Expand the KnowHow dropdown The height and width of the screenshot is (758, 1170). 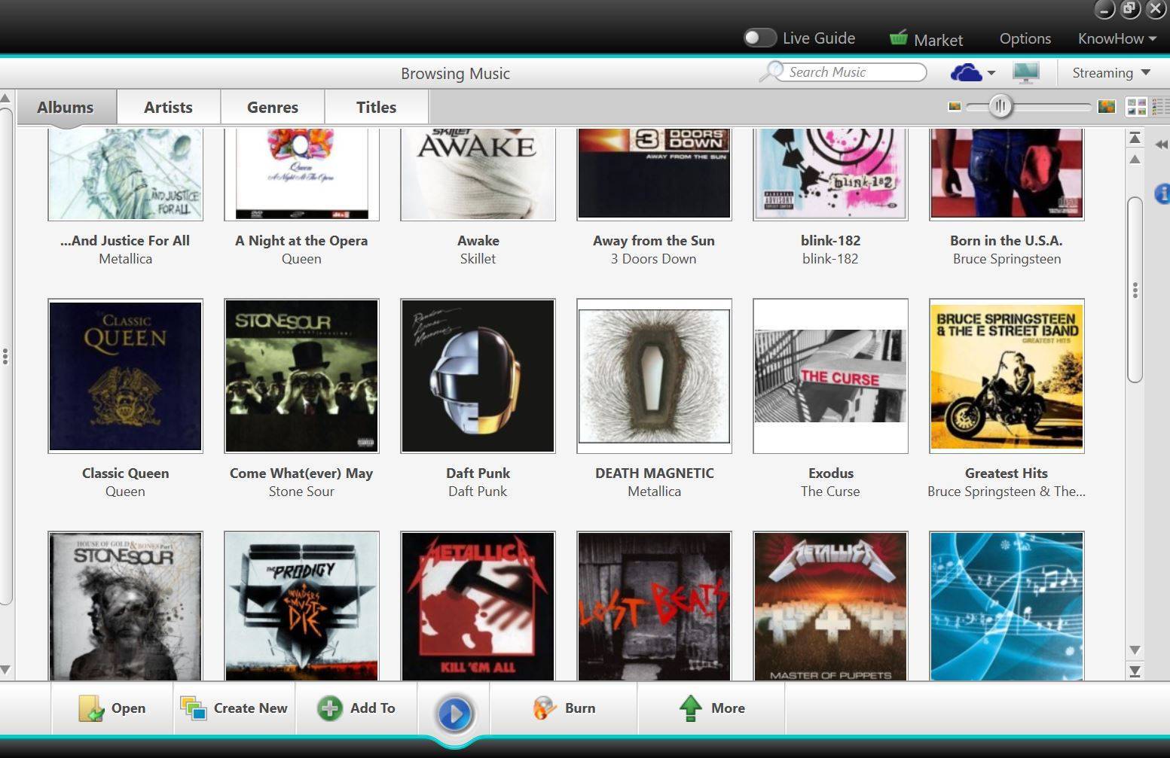tap(1117, 38)
